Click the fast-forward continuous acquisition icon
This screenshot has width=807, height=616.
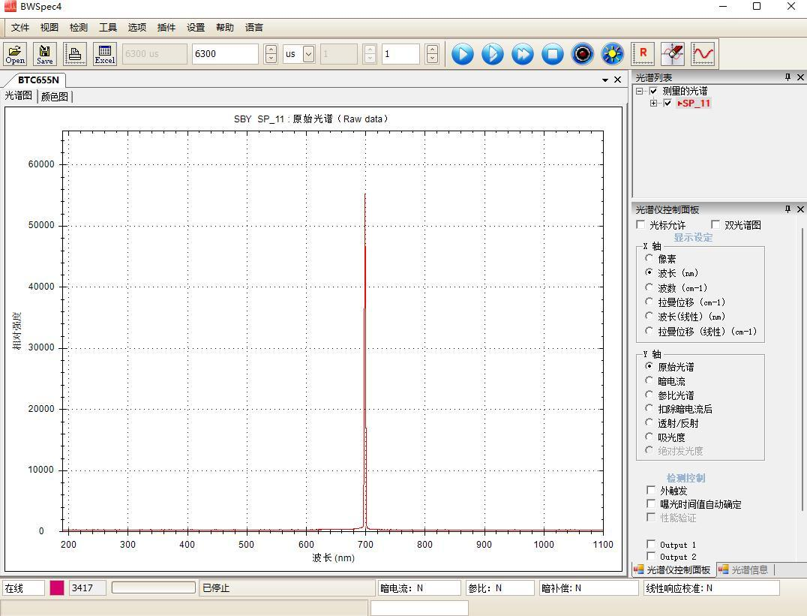coord(523,54)
